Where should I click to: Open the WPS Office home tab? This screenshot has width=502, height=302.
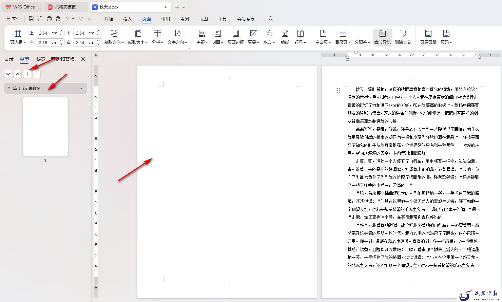click(x=21, y=7)
